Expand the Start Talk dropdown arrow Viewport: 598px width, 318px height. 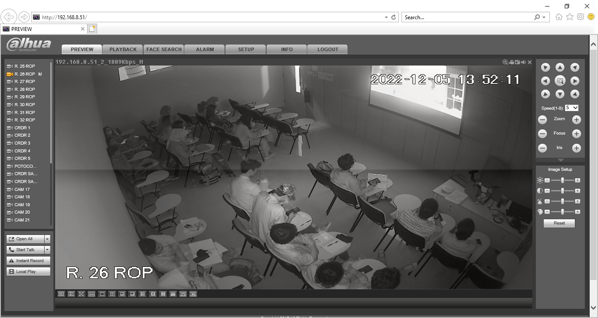coord(47,250)
